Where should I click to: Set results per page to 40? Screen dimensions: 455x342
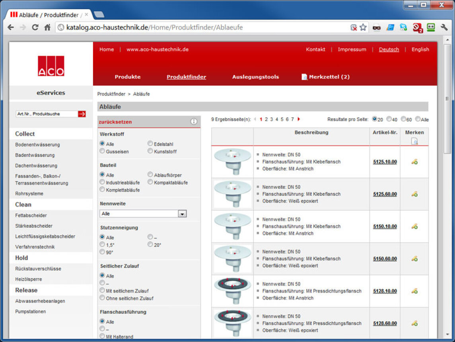pyautogui.click(x=389, y=119)
